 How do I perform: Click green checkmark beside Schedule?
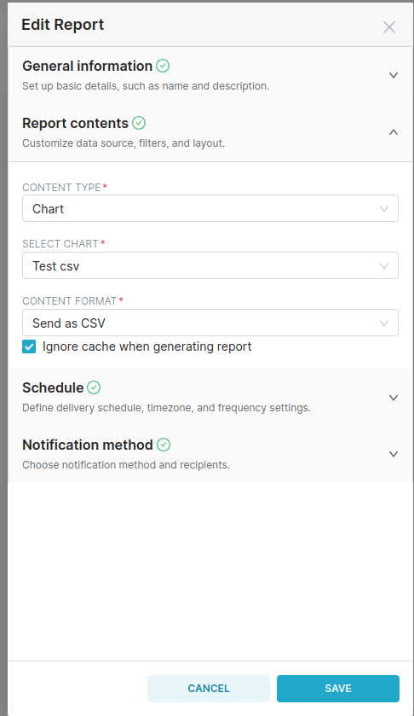point(94,387)
